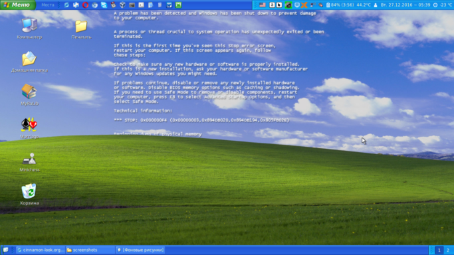454x255 pixels.
Task: Select the Minichess desktop icon
Action: pos(29,162)
